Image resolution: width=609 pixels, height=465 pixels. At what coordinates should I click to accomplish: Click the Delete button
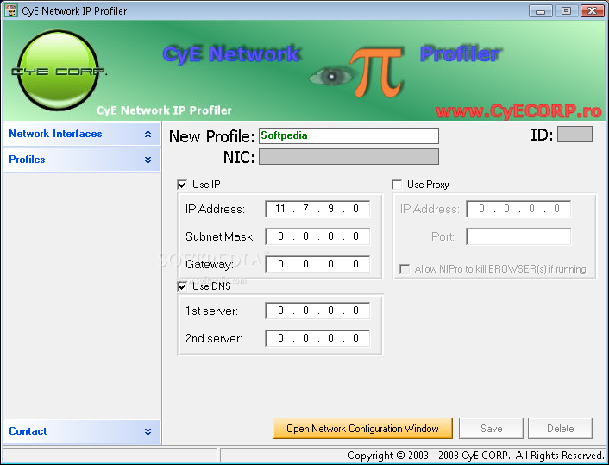click(560, 429)
